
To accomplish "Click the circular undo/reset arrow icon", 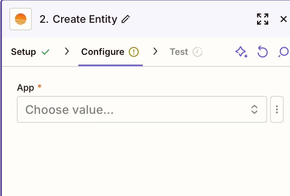I will (x=262, y=52).
